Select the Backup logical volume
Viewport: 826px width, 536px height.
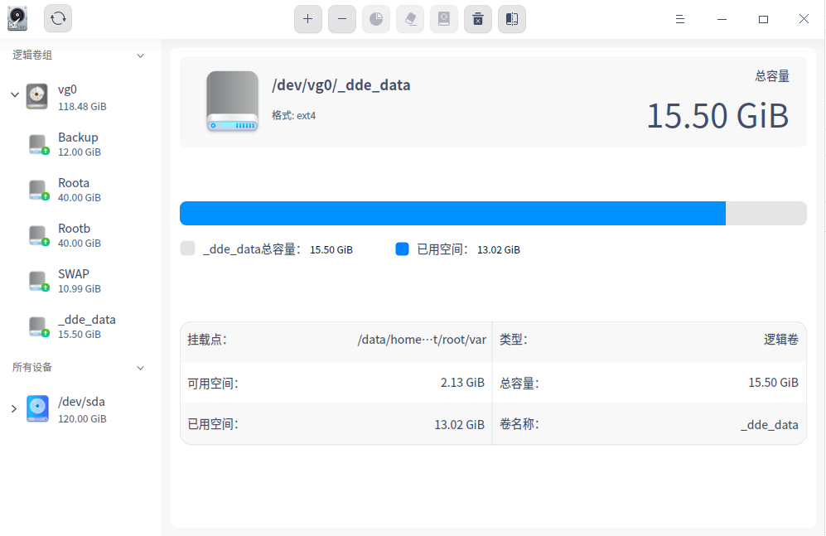[80, 144]
